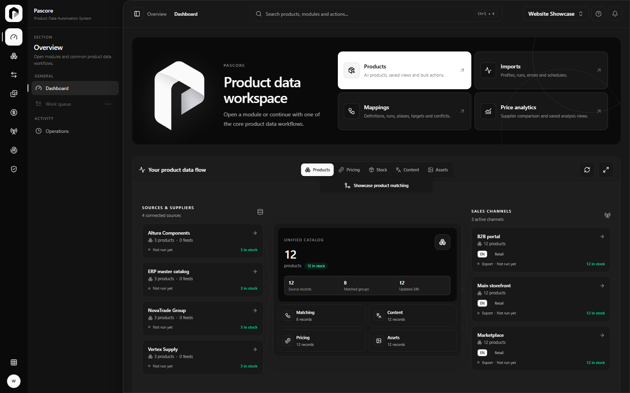This screenshot has width=630, height=393.
Task: Open the NovaTrade Group arrow
Action: pos(255,310)
